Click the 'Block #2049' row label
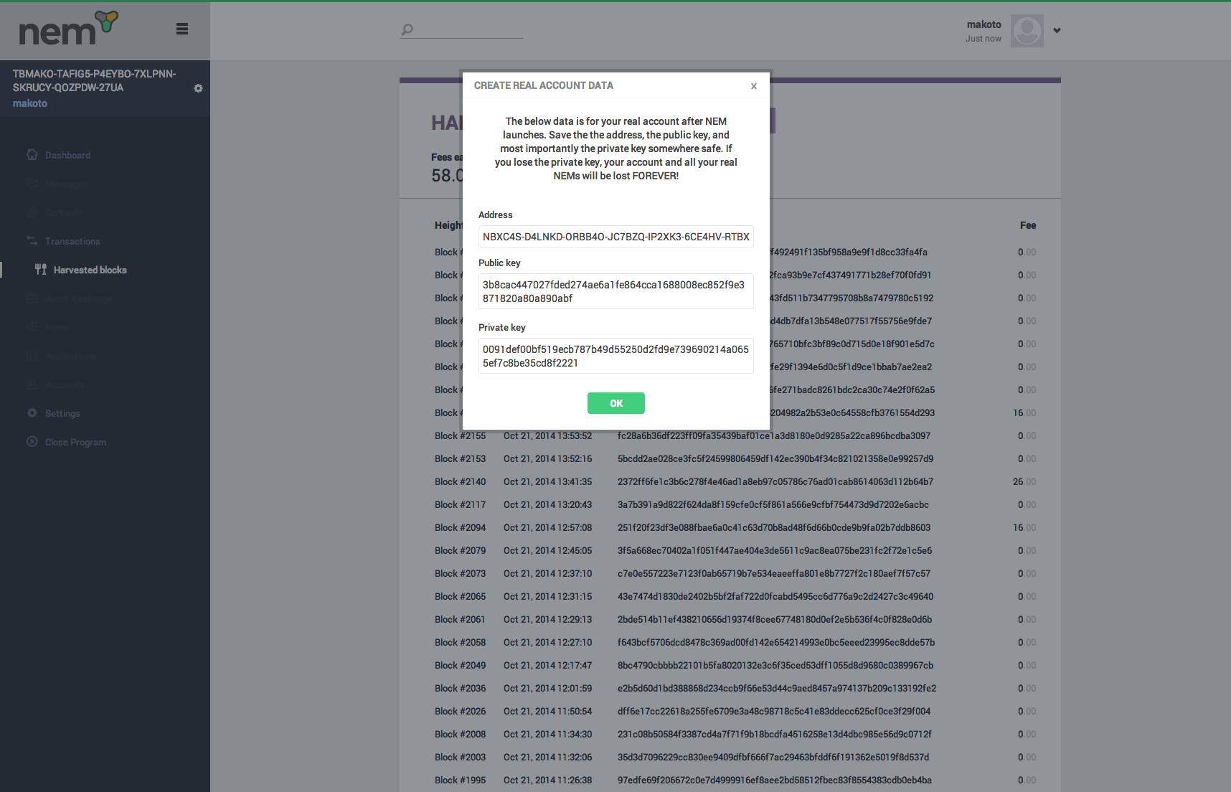 460,665
